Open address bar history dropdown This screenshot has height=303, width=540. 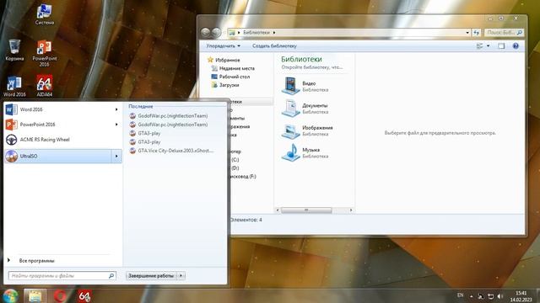coord(467,32)
